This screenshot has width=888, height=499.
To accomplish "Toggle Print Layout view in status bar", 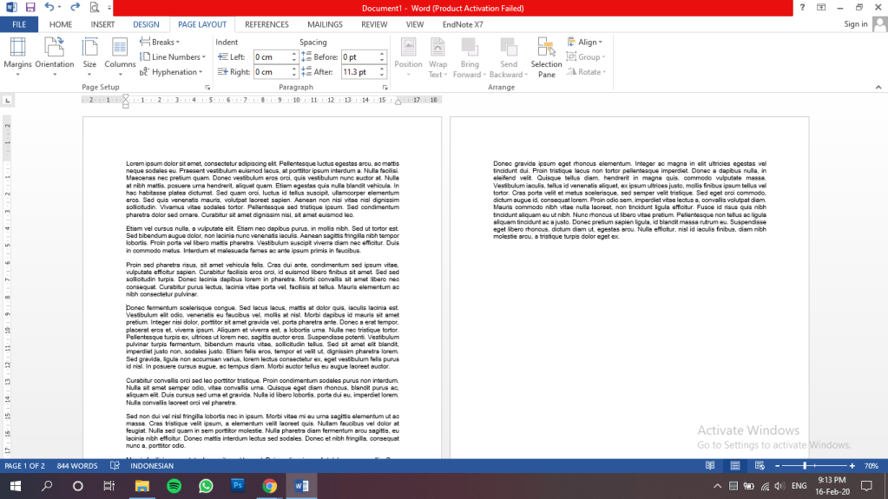I will [734, 466].
